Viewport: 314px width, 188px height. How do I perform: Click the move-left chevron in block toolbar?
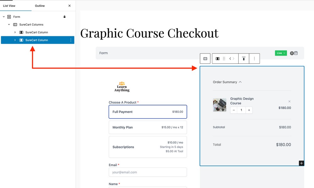click(x=230, y=58)
